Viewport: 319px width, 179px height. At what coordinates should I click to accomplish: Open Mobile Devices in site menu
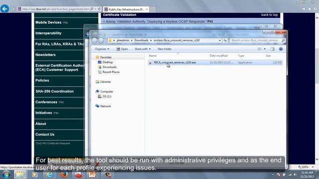click(x=48, y=22)
